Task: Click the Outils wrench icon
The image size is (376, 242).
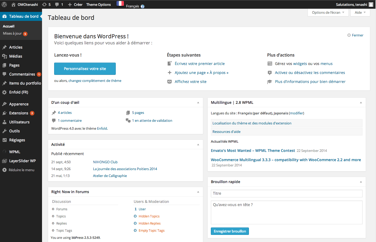Action: click(x=4, y=131)
